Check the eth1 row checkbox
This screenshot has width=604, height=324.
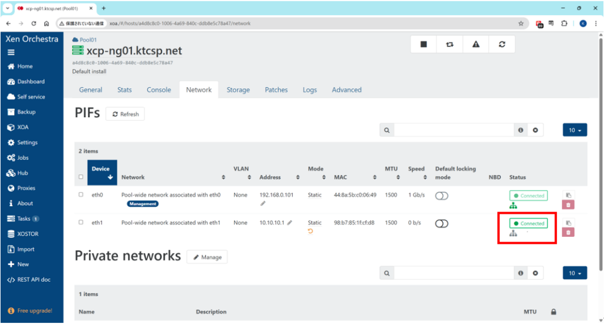pos(81,223)
